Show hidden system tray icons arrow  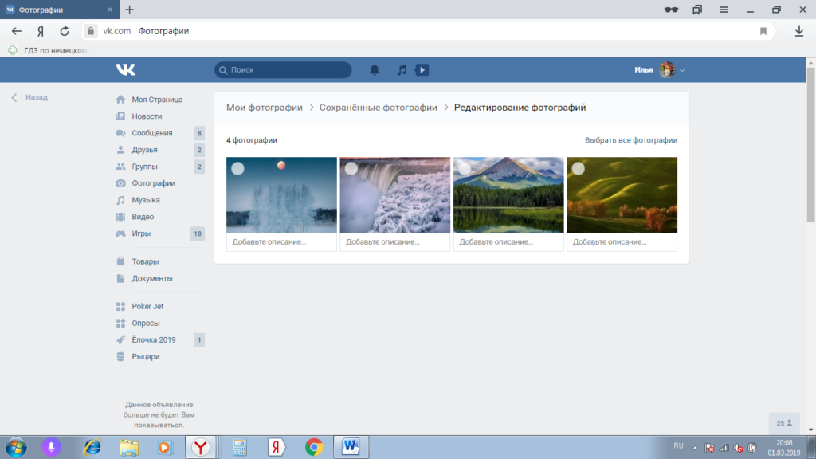point(694,447)
